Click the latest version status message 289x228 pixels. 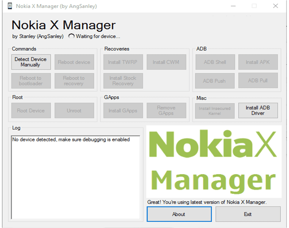pos(207,202)
